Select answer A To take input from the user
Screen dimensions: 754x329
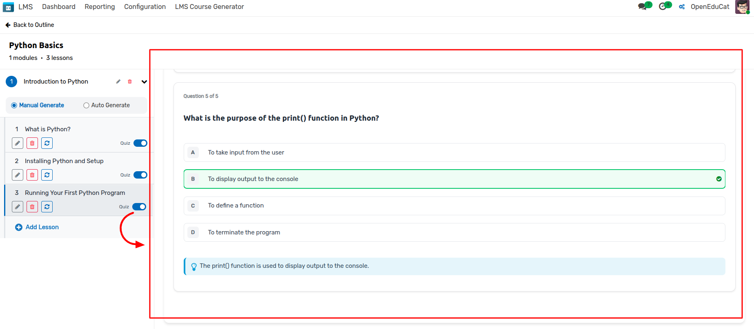(x=454, y=152)
